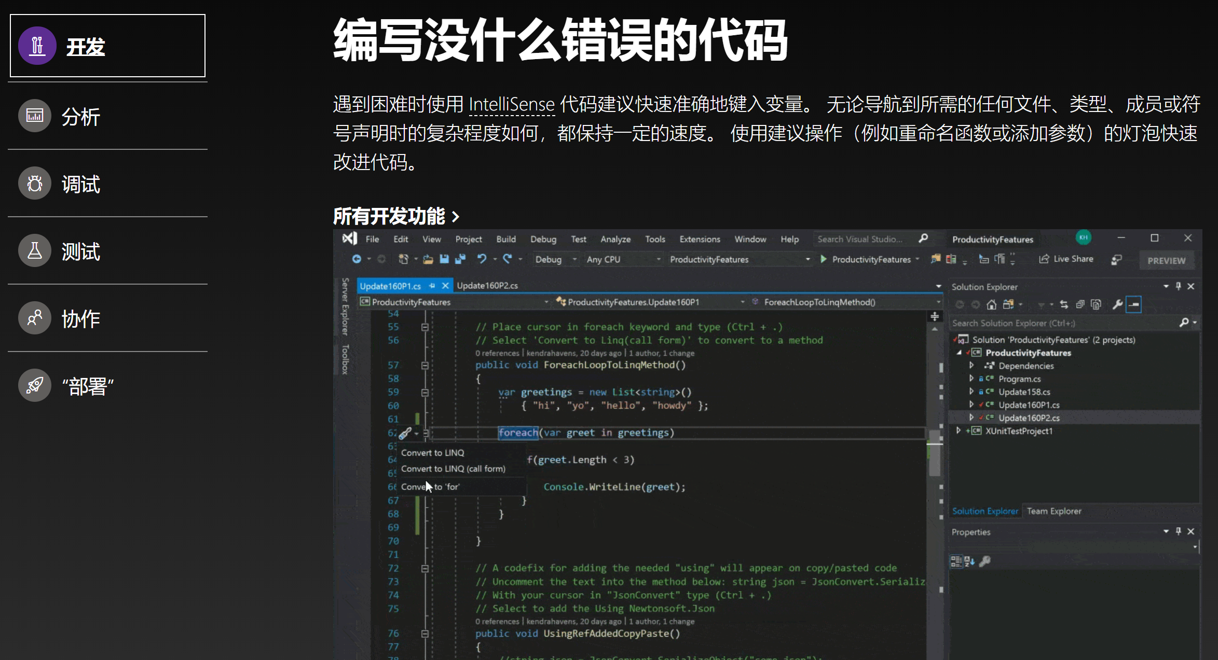Open the Analyze menu

[x=615, y=239]
